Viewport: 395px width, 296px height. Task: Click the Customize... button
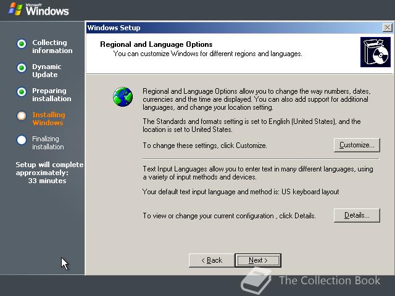357,145
